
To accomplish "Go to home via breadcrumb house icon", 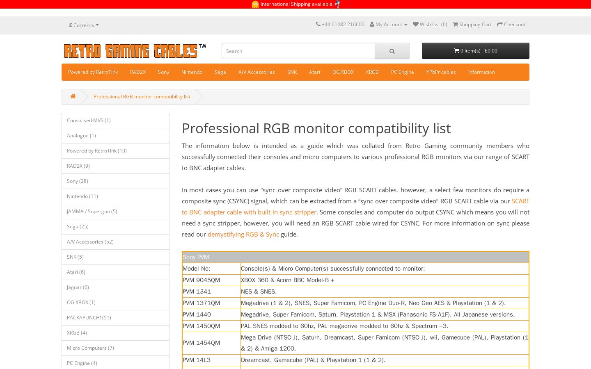I will point(73,96).
